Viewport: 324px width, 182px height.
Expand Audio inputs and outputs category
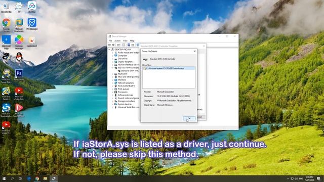point(112,53)
